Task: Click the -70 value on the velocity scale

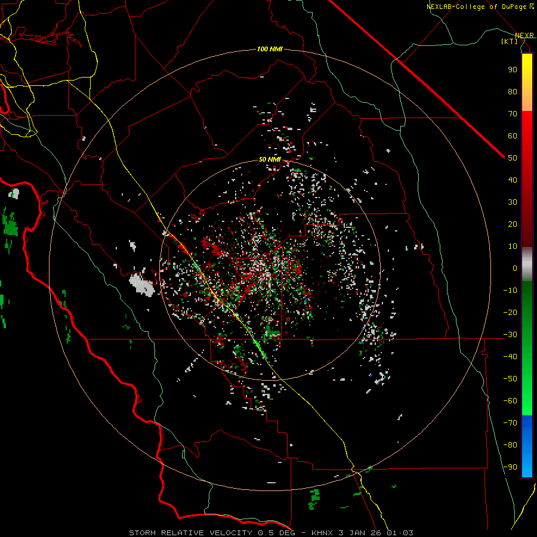Action: point(510,423)
